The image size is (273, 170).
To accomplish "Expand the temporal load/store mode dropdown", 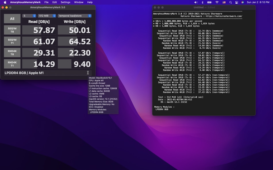I will point(74,16).
